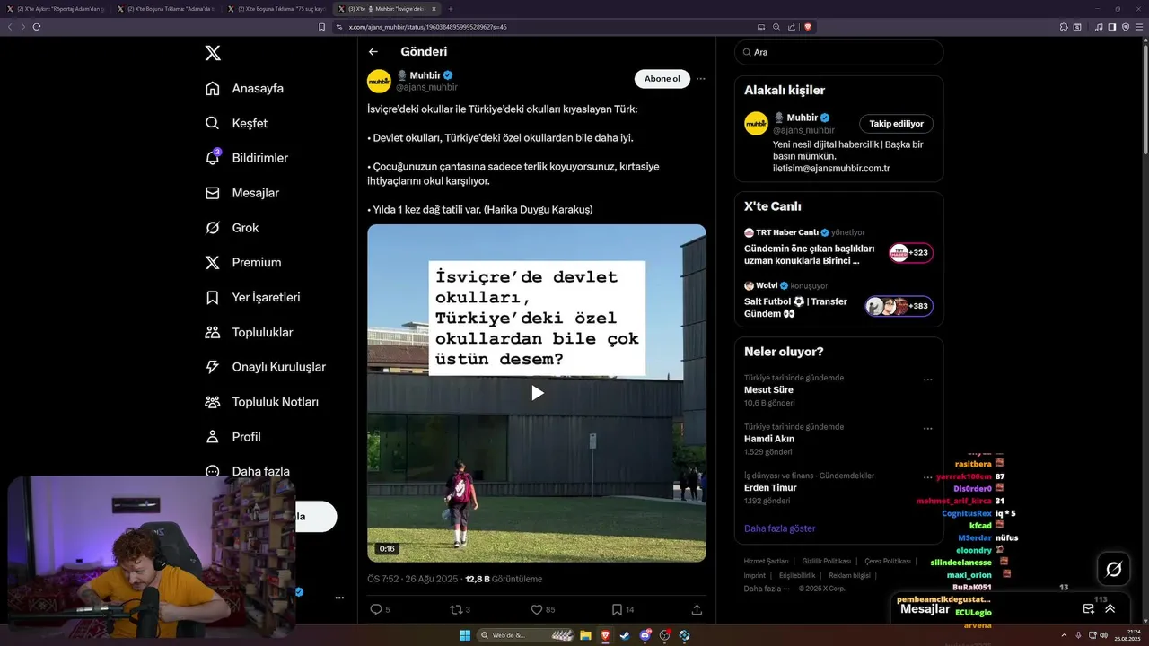Open browser hamburger menu
The height and width of the screenshot is (646, 1149).
[1137, 27]
